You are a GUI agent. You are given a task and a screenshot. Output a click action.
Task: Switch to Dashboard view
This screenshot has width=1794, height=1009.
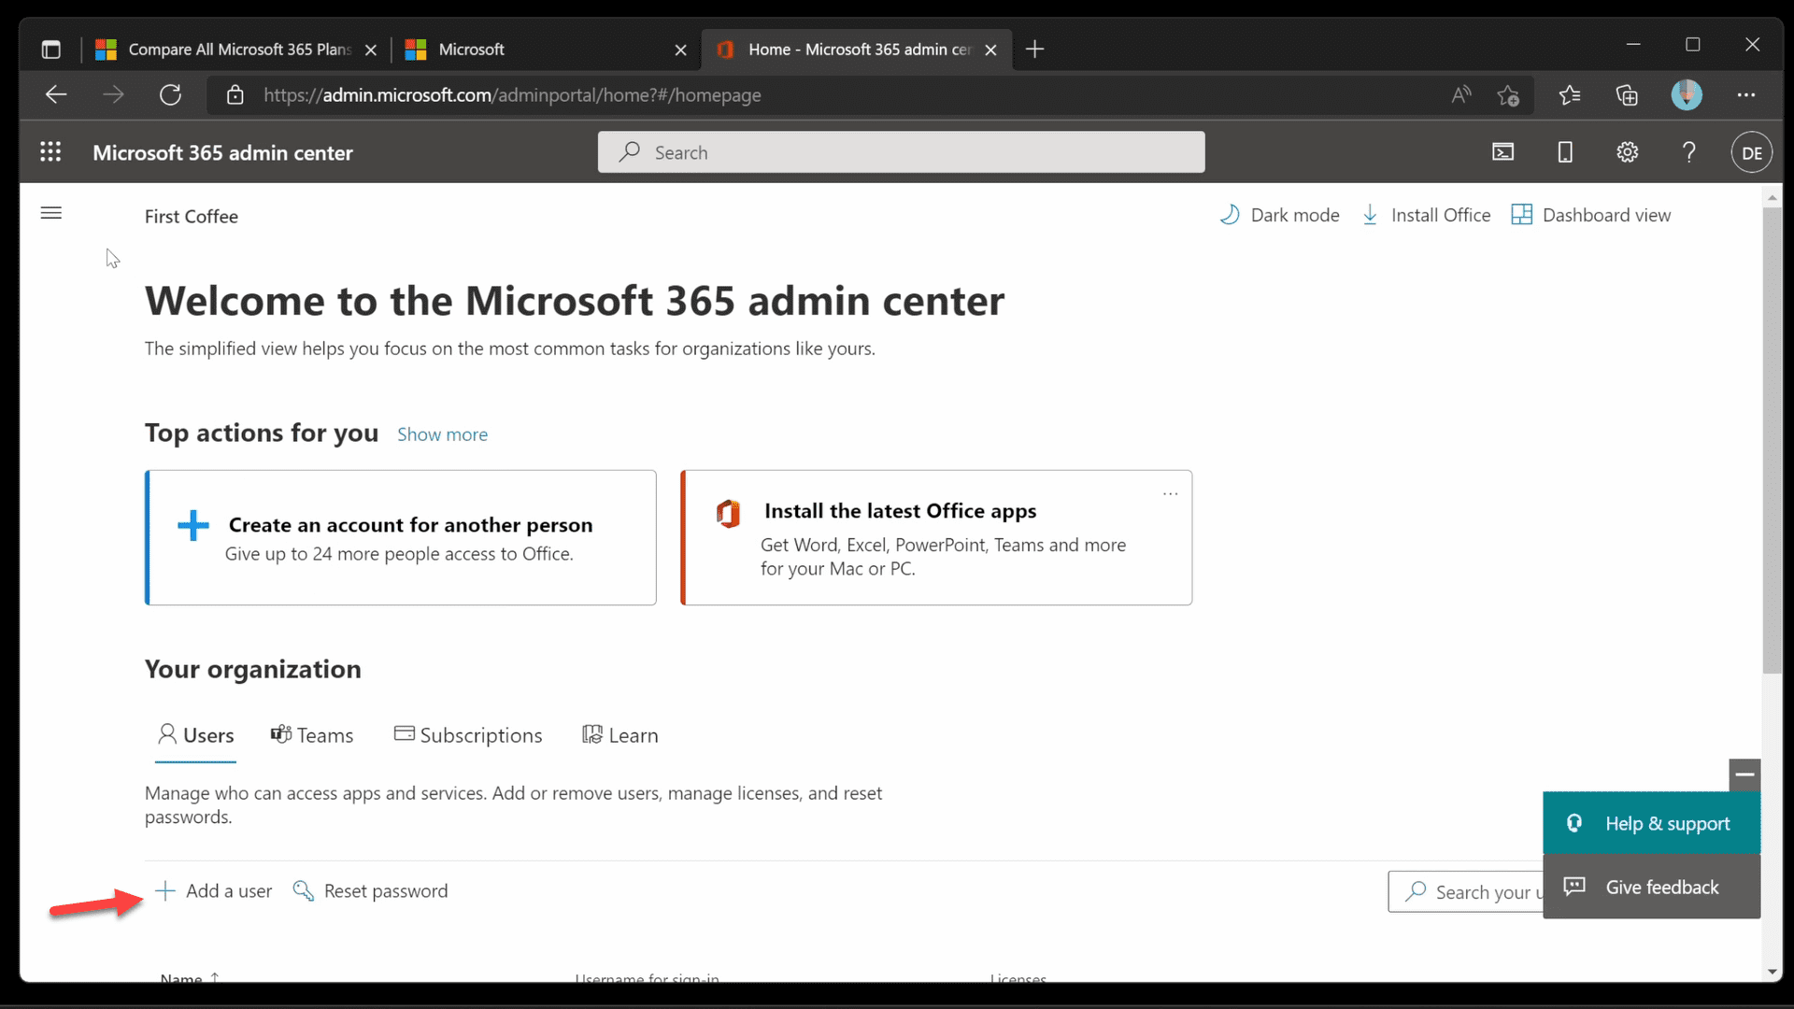coord(1591,216)
